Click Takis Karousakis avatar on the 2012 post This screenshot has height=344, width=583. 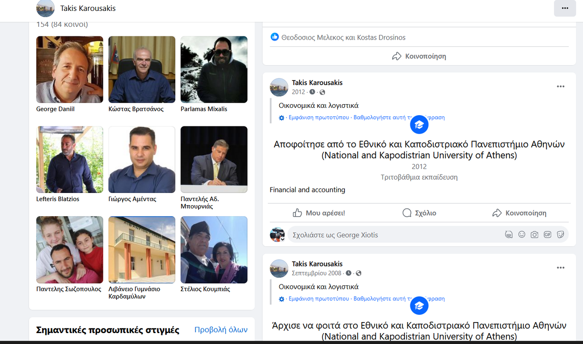tap(279, 87)
